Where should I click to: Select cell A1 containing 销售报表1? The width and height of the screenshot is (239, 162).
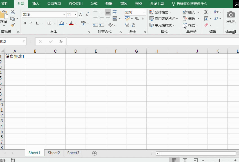tap(15, 56)
